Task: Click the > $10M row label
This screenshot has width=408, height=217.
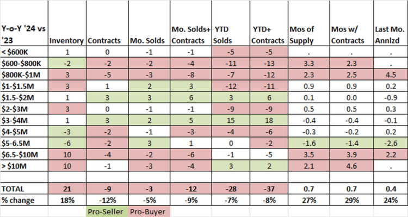Action: click(24, 166)
